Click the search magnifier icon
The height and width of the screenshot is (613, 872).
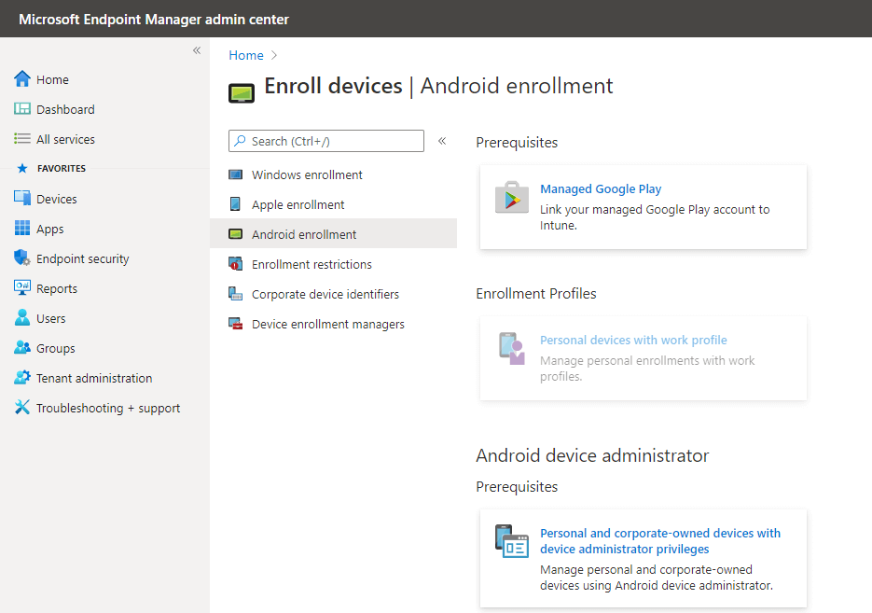pyautogui.click(x=240, y=141)
